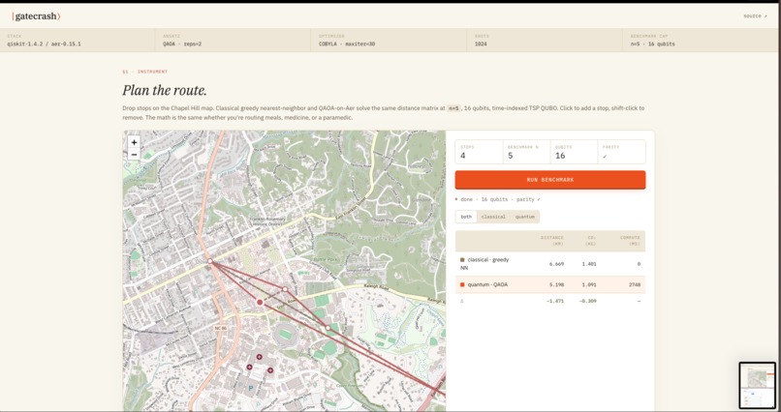The height and width of the screenshot is (412, 781).
Task: Show both routes tab
Action: (466, 217)
